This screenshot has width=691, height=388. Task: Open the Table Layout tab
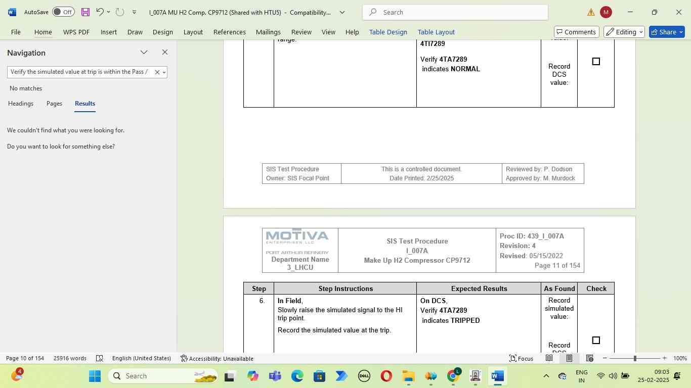[436, 32]
